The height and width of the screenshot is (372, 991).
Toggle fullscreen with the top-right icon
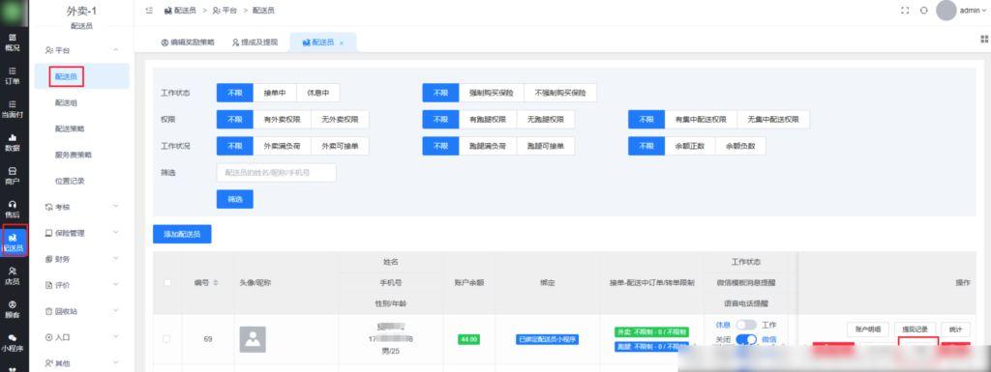pyautogui.click(x=905, y=10)
